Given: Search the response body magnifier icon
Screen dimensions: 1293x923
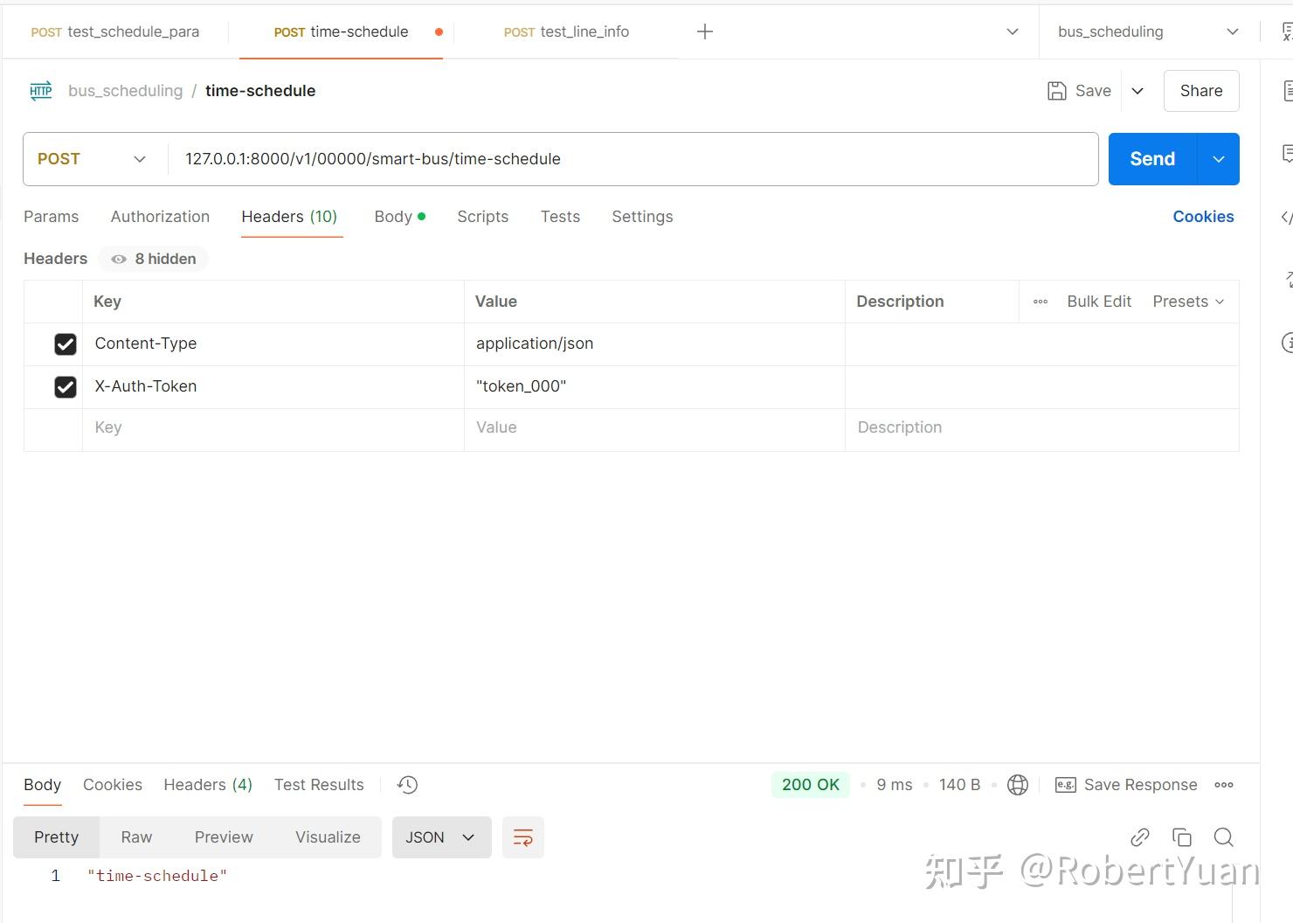Looking at the screenshot, I should tap(1224, 837).
